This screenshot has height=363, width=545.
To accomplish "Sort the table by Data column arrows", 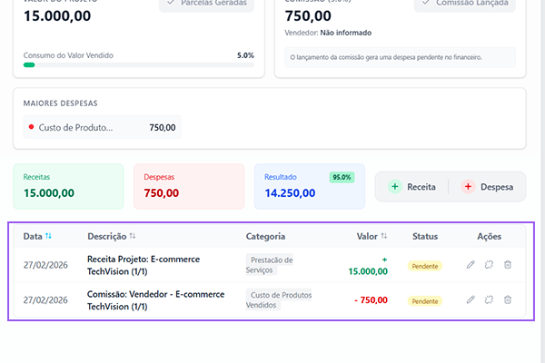I will 48,236.
